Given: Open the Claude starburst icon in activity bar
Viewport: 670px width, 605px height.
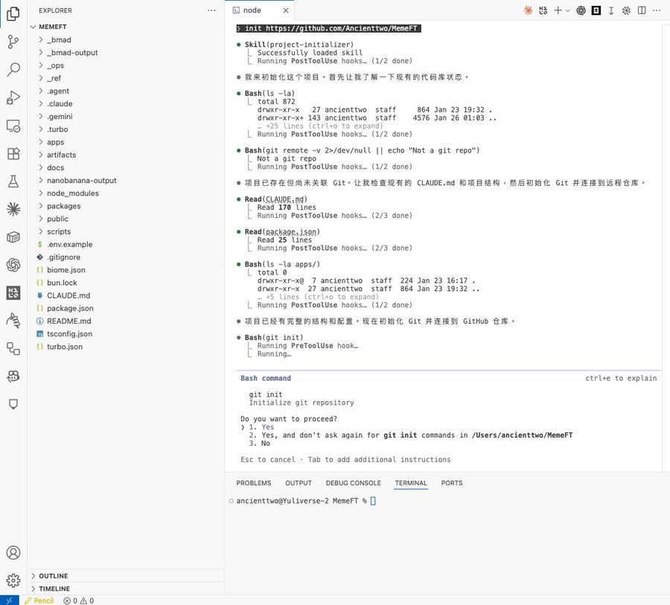Looking at the screenshot, I should 13,209.
